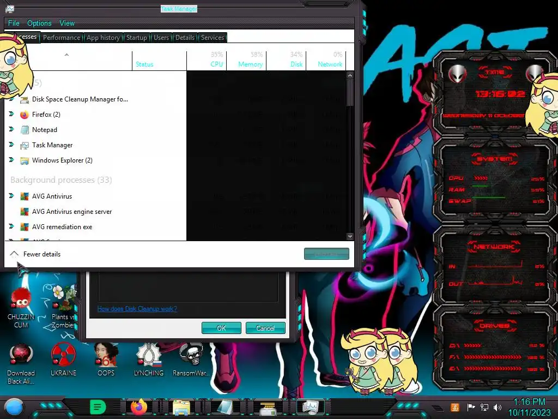558x419 pixels.
Task: Open the Plants vs Zombies desktop icon
Action: (63, 307)
